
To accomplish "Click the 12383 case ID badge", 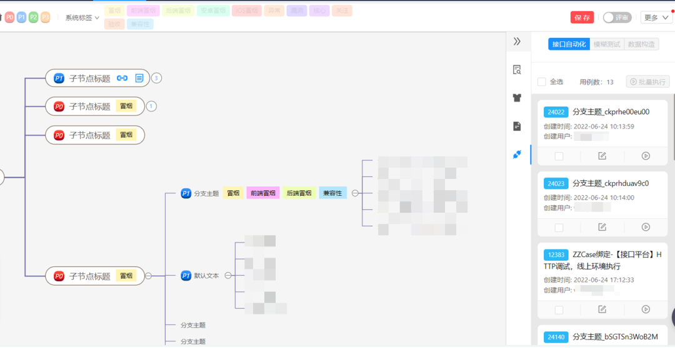I will pyautogui.click(x=556, y=255).
